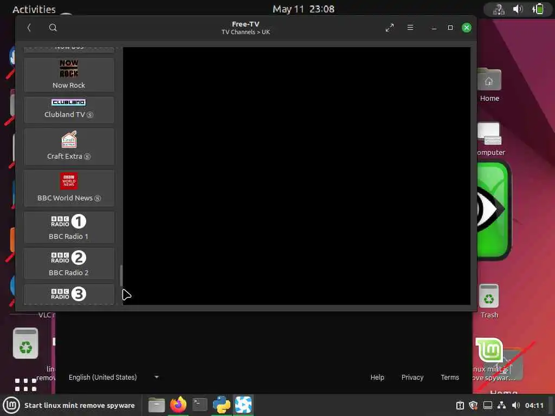This screenshot has width=555, height=416.
Task: Toggle fullscreen in Free-TV header
Action: tap(390, 28)
